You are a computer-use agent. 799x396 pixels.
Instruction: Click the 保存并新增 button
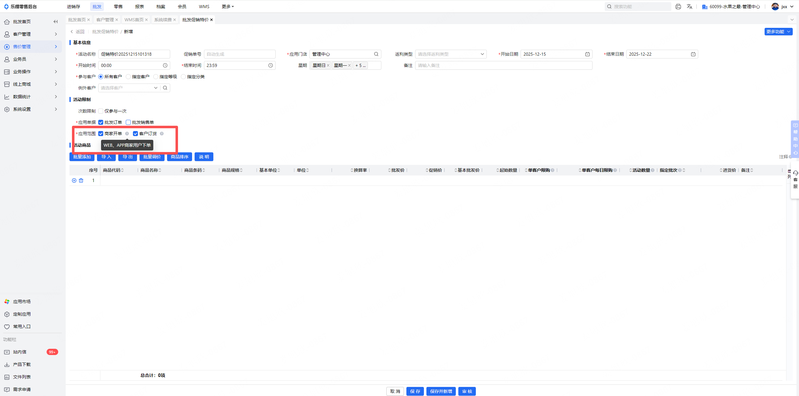coord(441,391)
